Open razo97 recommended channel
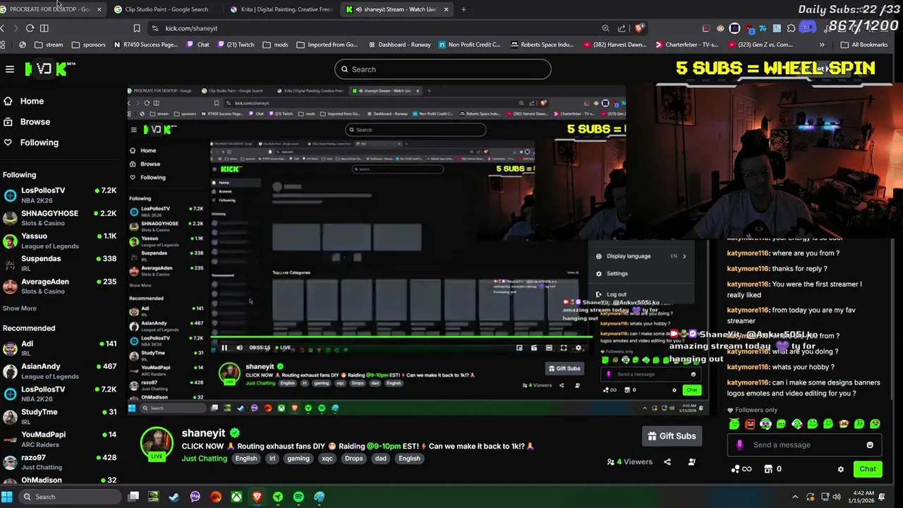Image resolution: width=903 pixels, height=508 pixels. tap(59, 461)
